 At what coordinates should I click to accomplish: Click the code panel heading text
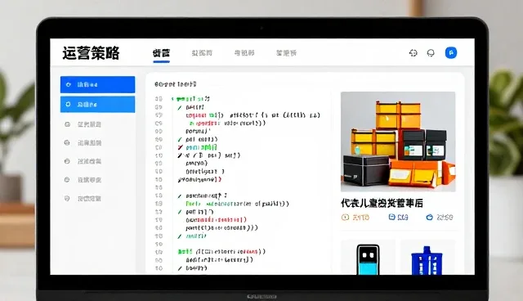[x=176, y=84]
